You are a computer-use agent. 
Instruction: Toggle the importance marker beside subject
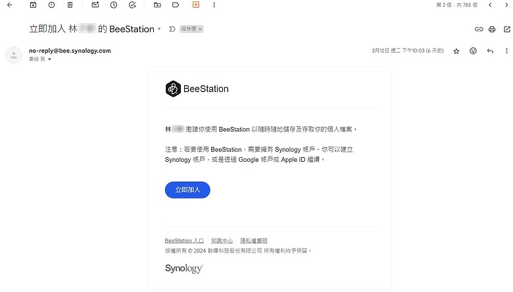pos(172,29)
